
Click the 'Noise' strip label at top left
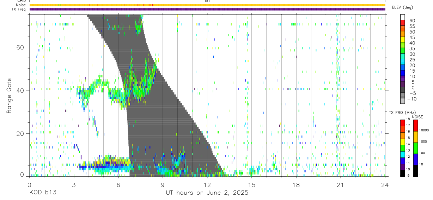pos(21,5)
